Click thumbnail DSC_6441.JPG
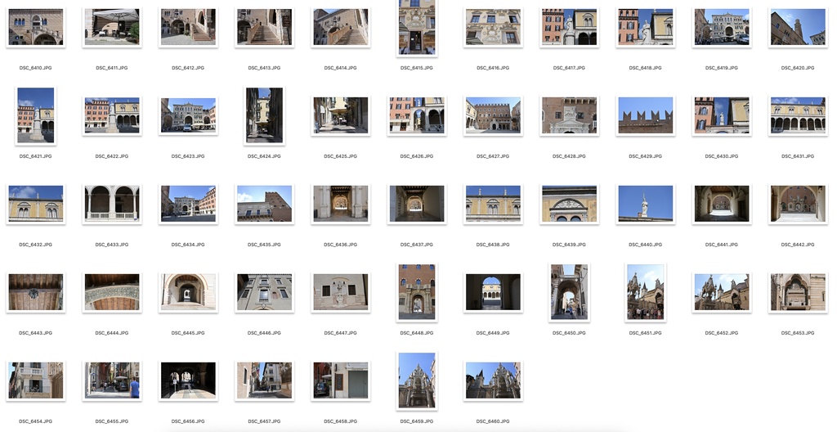Viewport: 837px width, 432px height. 722,204
